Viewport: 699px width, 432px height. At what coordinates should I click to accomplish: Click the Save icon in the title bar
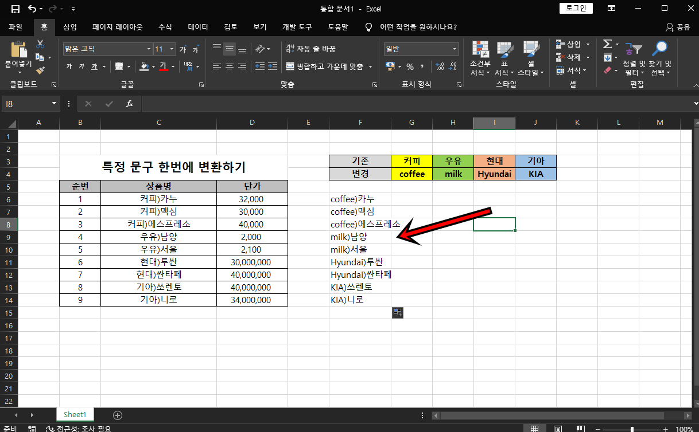click(x=15, y=9)
